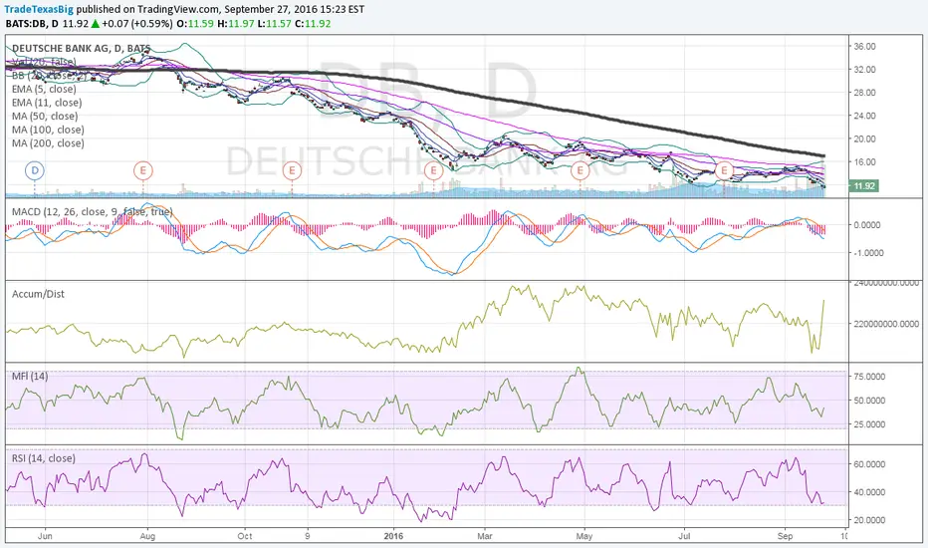Click the Mar date label on time axis

pyautogui.click(x=485, y=536)
